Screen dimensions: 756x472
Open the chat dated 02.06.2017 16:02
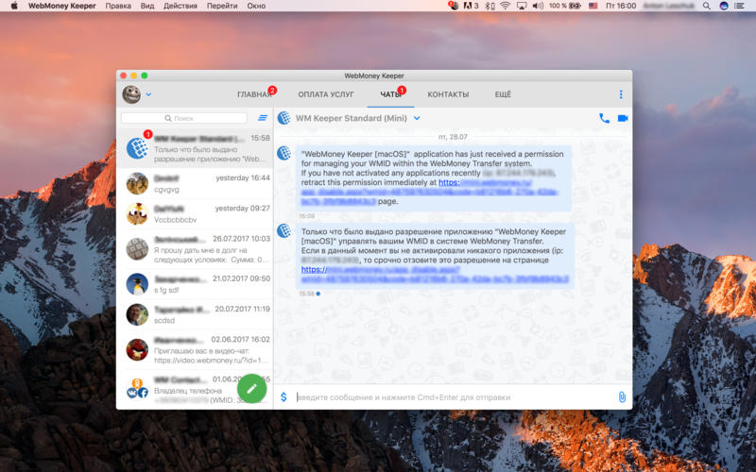[195, 349]
